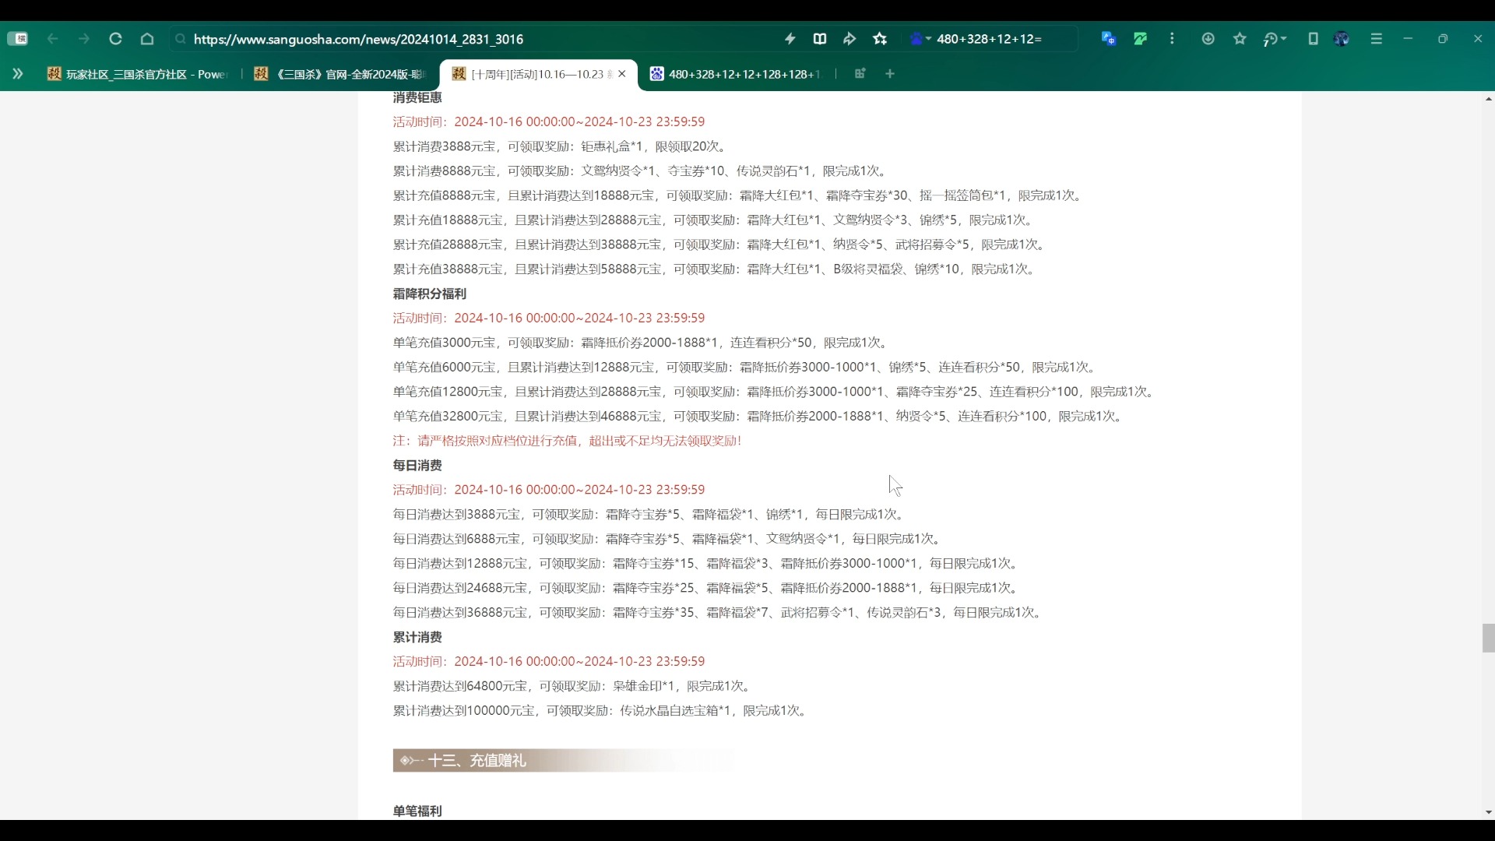Click the search magnifier in address bar

[181, 39]
